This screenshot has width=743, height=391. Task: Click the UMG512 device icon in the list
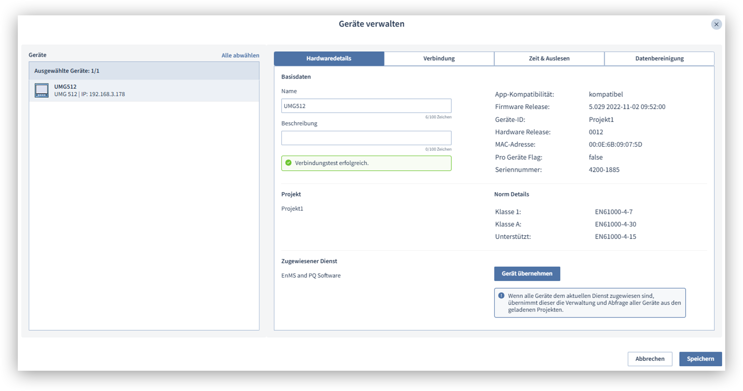(x=42, y=91)
